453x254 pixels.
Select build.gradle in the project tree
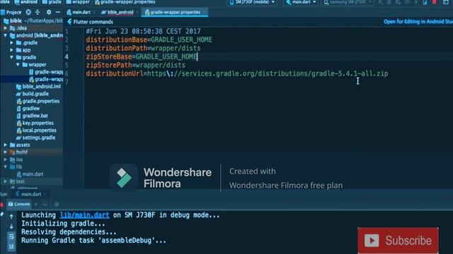[x=33, y=94]
